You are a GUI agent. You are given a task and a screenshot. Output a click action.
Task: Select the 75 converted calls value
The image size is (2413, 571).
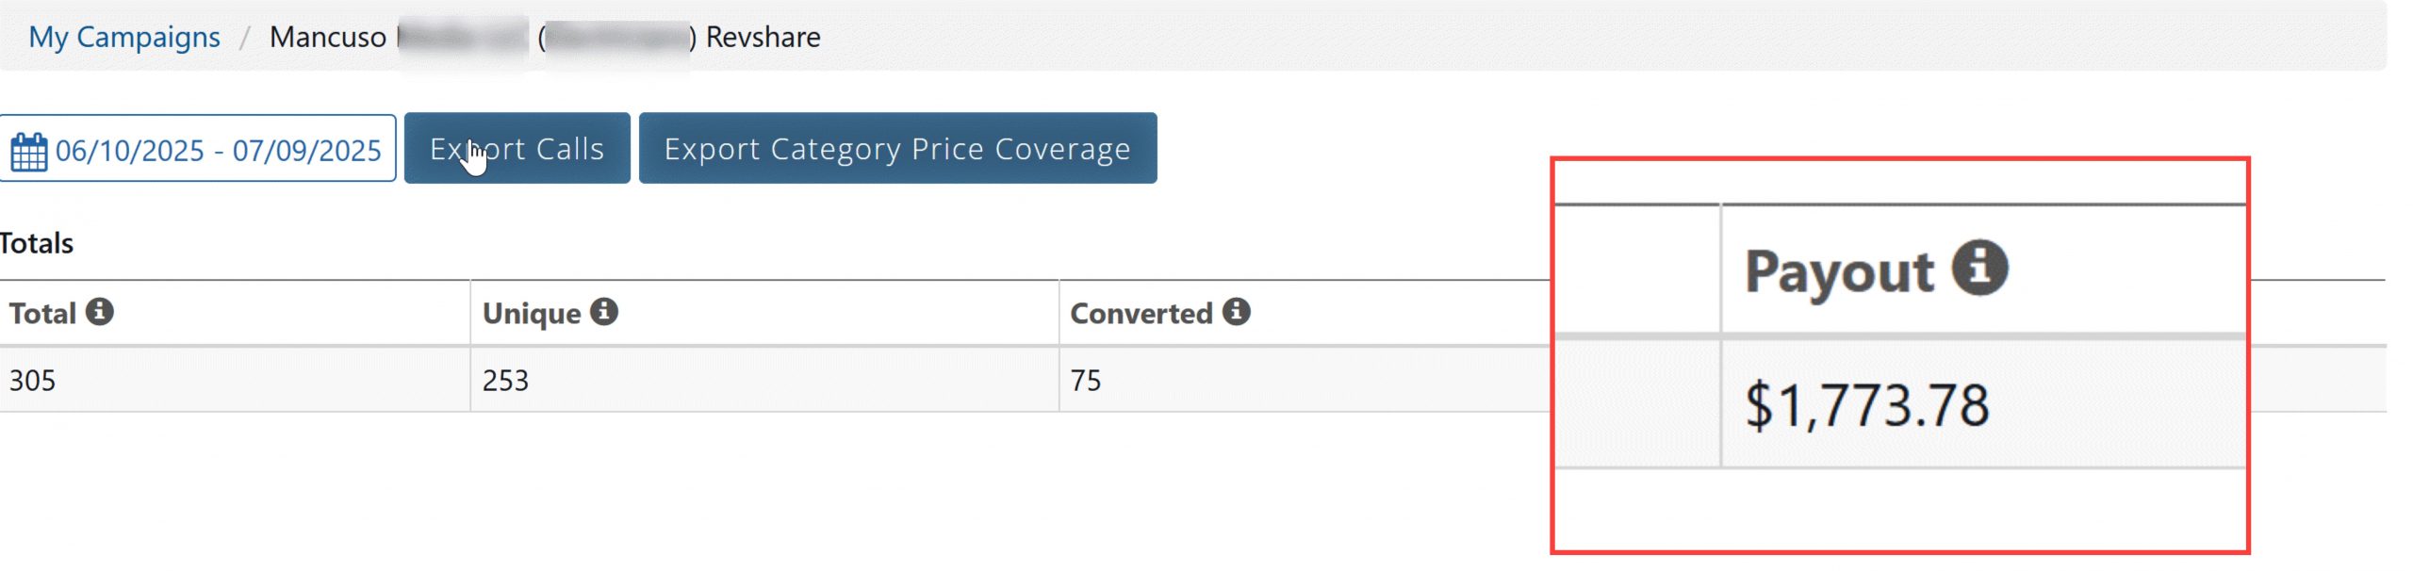tap(1086, 381)
